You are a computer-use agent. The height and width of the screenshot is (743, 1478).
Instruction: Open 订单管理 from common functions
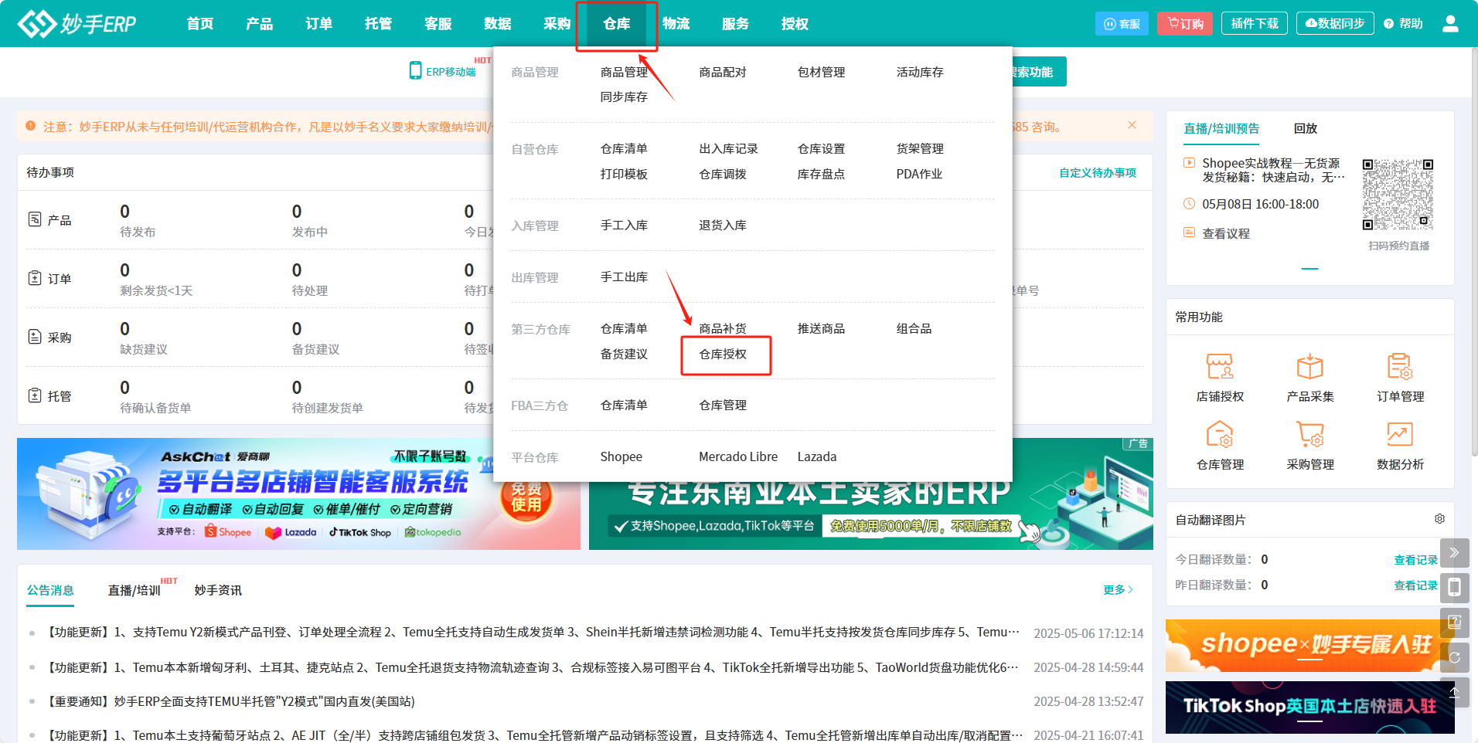(1399, 367)
